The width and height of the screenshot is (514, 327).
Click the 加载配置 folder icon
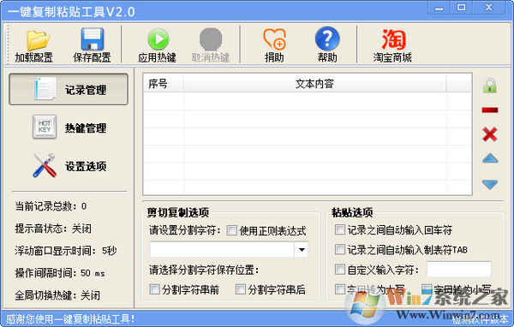pos(38,40)
